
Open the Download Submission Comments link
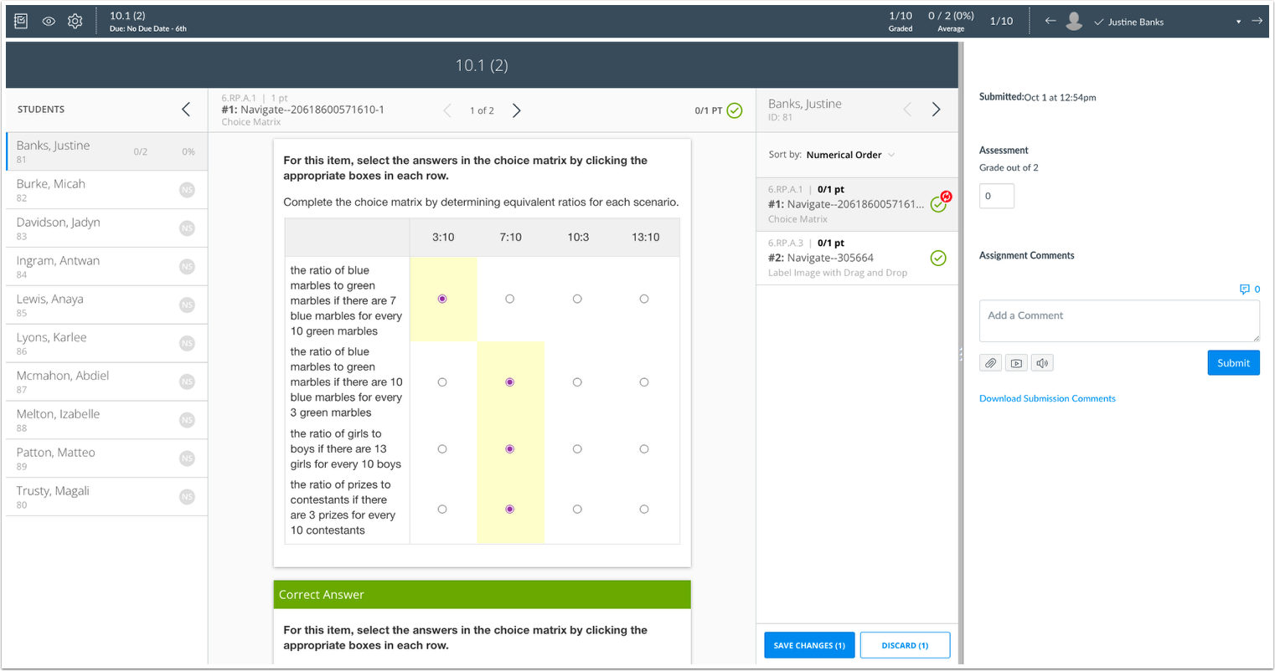tap(1047, 398)
